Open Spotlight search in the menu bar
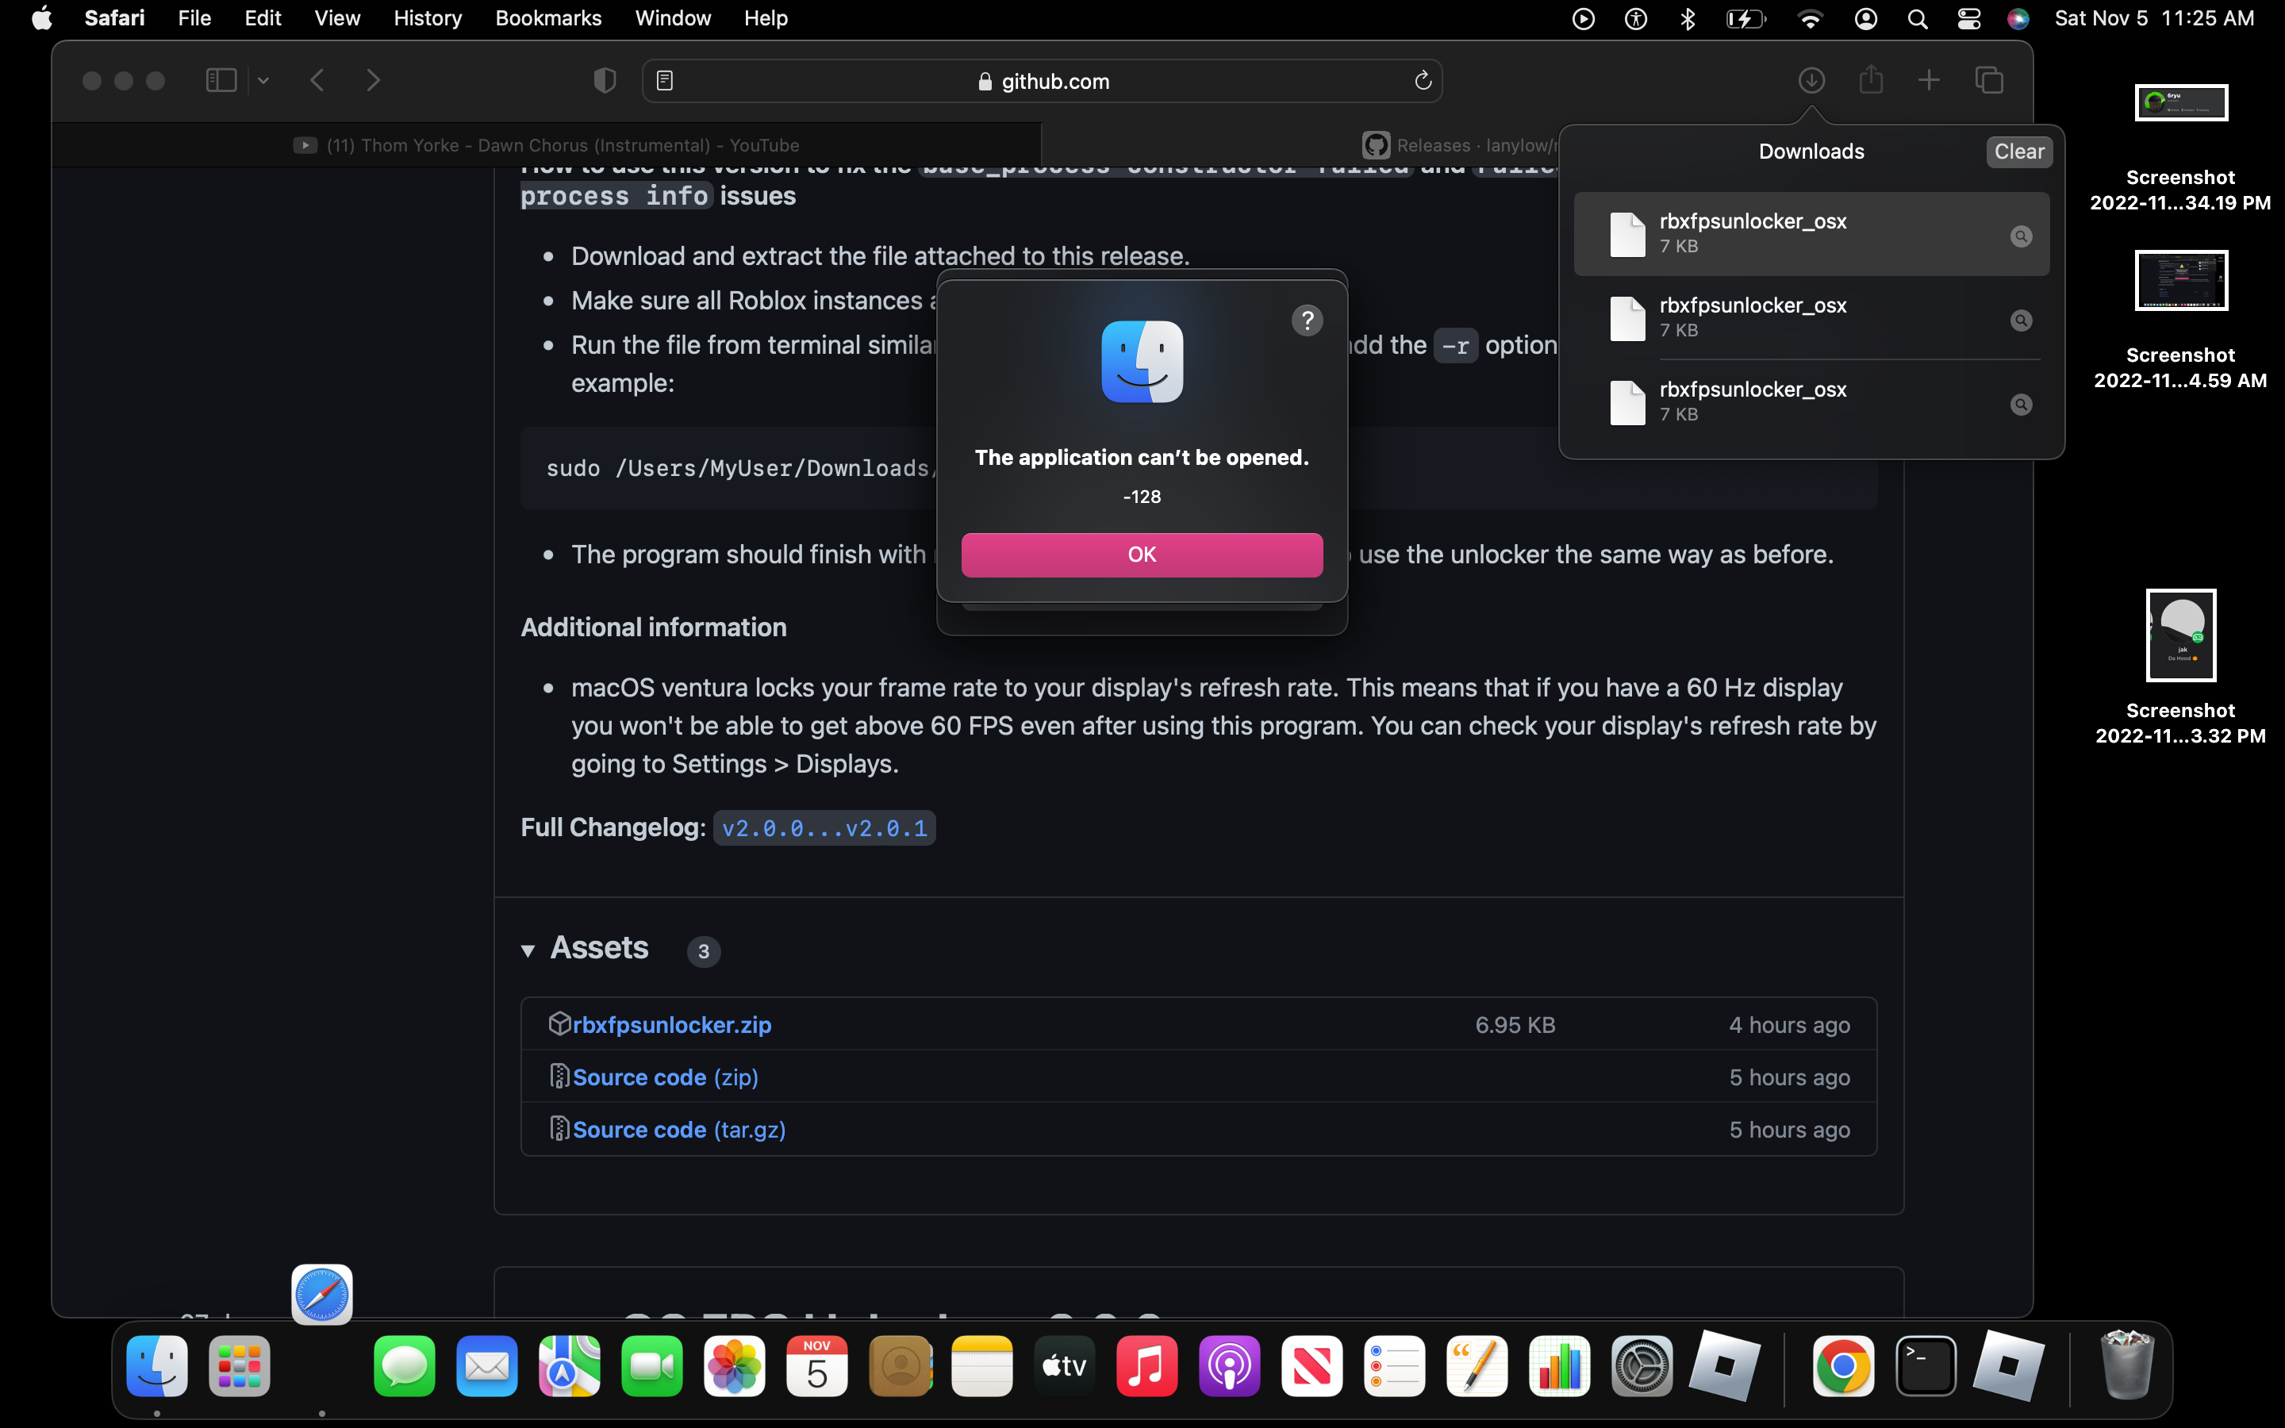This screenshot has width=2285, height=1428. click(x=1918, y=18)
